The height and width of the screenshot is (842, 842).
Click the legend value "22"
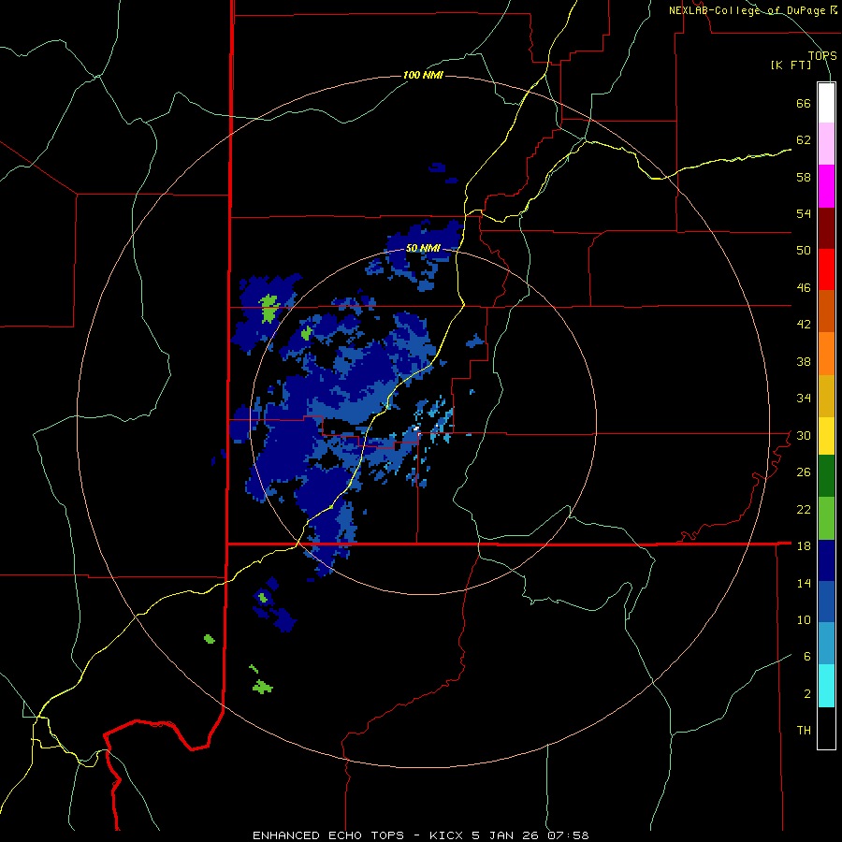point(804,510)
